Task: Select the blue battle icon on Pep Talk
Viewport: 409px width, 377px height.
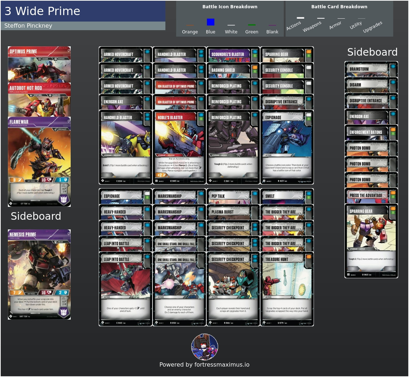Action: pos(255,194)
